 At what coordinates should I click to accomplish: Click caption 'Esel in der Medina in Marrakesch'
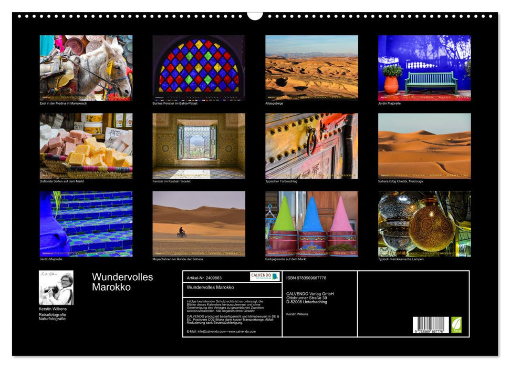coord(64,103)
